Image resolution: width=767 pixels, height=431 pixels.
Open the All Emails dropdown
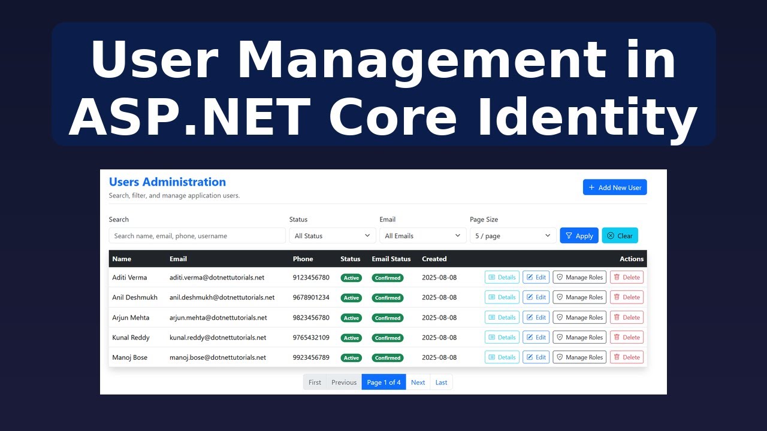click(423, 236)
